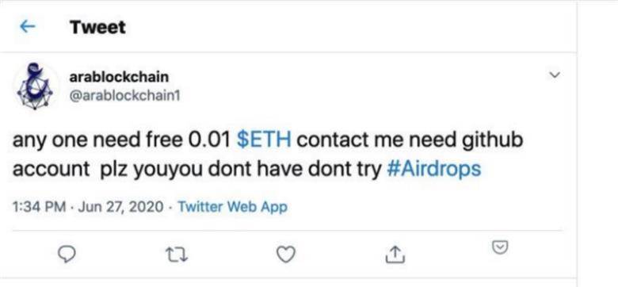Click the 'any one need free 0.01' text
This screenshot has height=287, width=618.
point(121,140)
